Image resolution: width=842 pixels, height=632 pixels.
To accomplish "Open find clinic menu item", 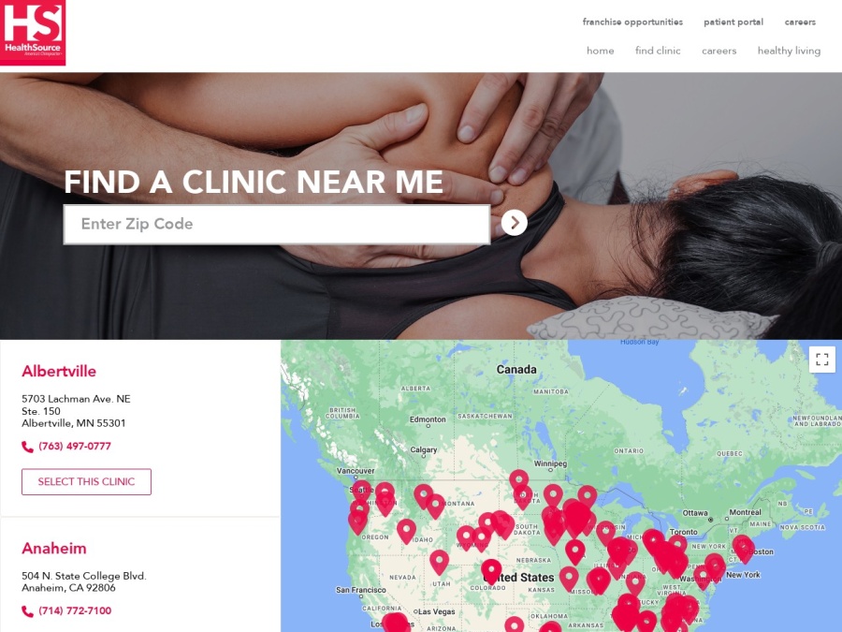I will 658,51.
